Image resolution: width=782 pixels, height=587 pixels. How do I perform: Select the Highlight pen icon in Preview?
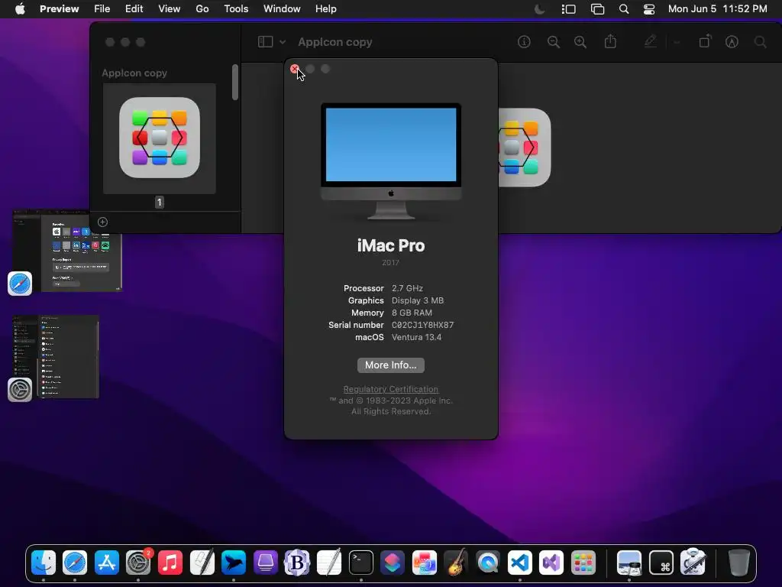(651, 41)
